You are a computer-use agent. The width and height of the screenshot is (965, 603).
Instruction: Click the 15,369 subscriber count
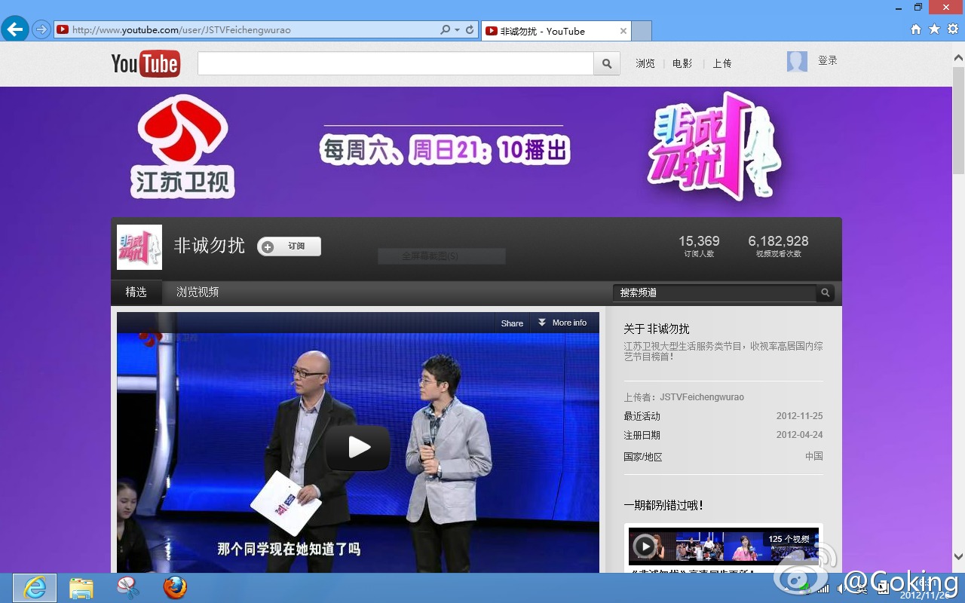[699, 241]
